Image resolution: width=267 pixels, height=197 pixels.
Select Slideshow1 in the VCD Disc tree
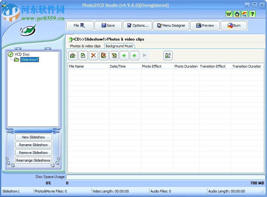coord(29,59)
